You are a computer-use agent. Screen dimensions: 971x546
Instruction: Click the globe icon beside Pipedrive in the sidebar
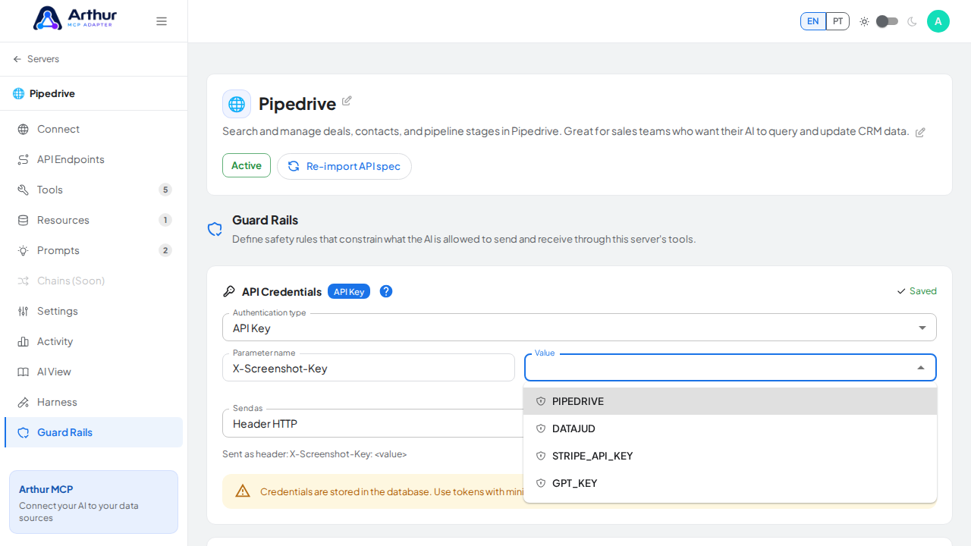click(19, 94)
